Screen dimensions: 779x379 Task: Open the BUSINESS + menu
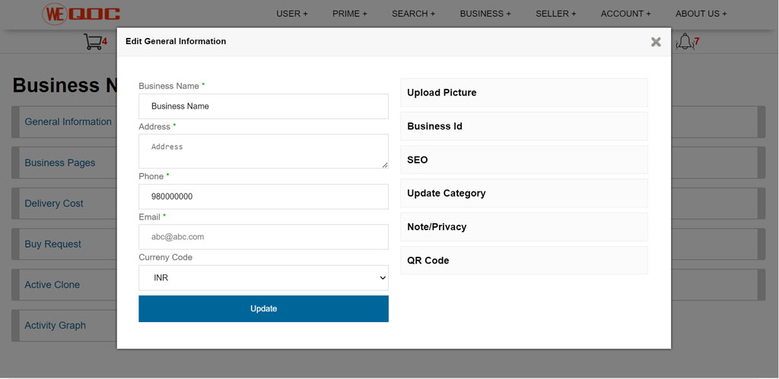[485, 14]
